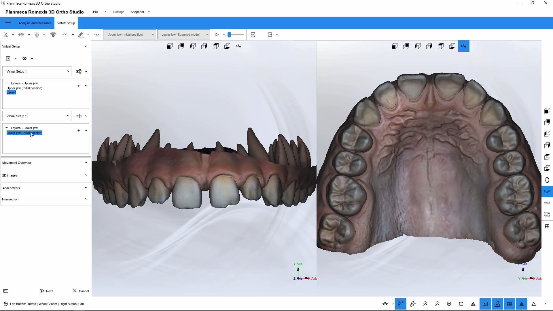The image size is (553, 311).
Task: Open the Lower jaw (Scanned model) dropdown
Action: (184, 34)
